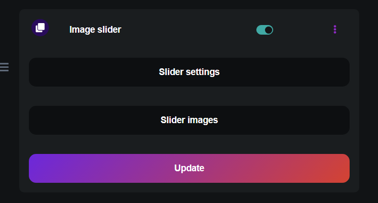Screen dimensions: 378x203
Task: Expand the Slider settings section
Action: [189, 72]
